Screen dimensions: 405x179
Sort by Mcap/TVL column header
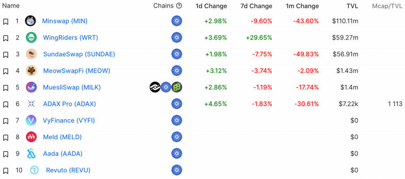(387, 6)
